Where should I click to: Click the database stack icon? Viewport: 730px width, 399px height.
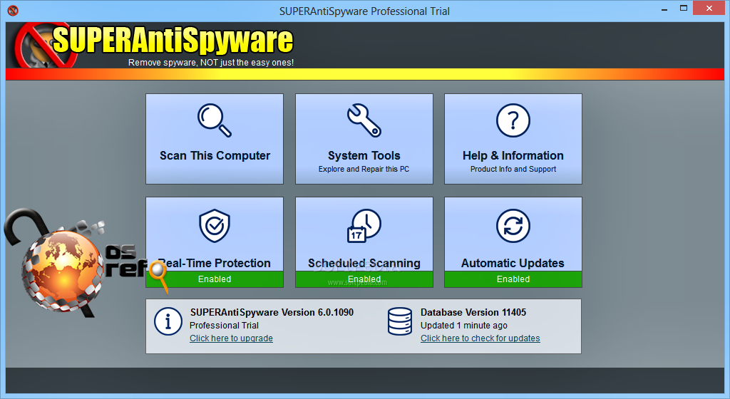[x=400, y=321]
